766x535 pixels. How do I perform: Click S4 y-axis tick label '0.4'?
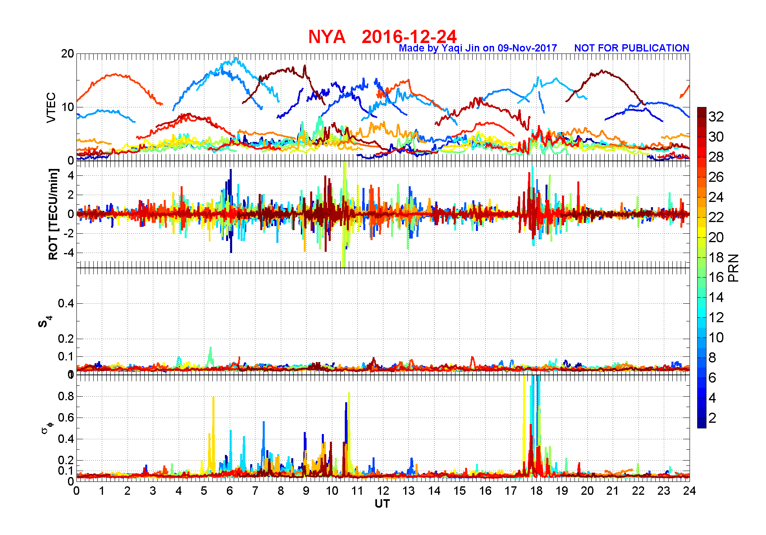click(66, 303)
